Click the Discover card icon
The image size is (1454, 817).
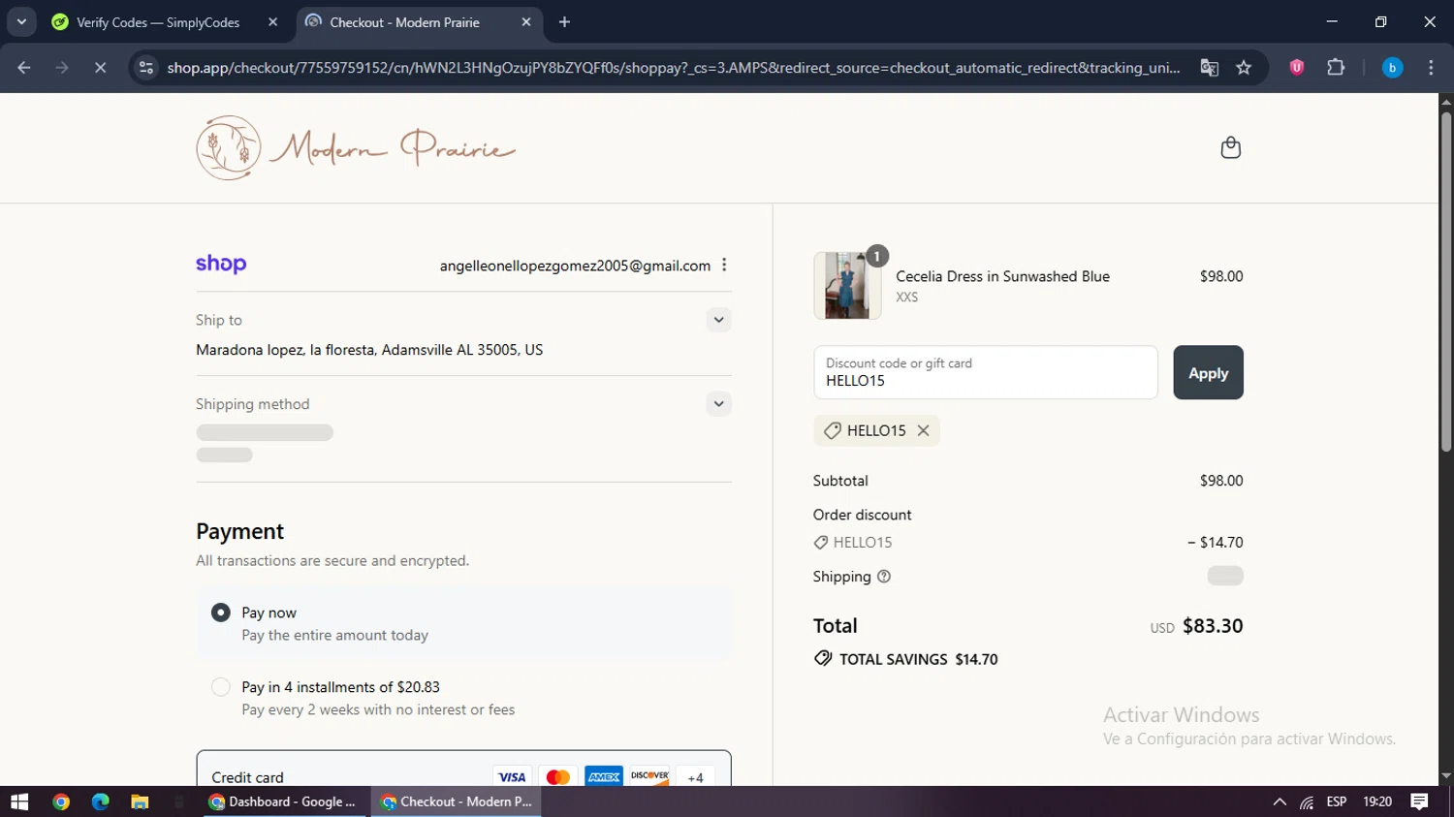coord(649,776)
